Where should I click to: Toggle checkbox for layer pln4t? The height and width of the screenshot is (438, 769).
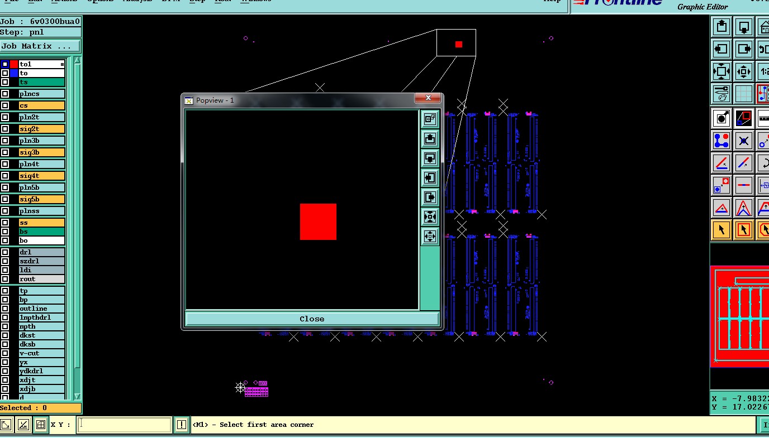5,164
